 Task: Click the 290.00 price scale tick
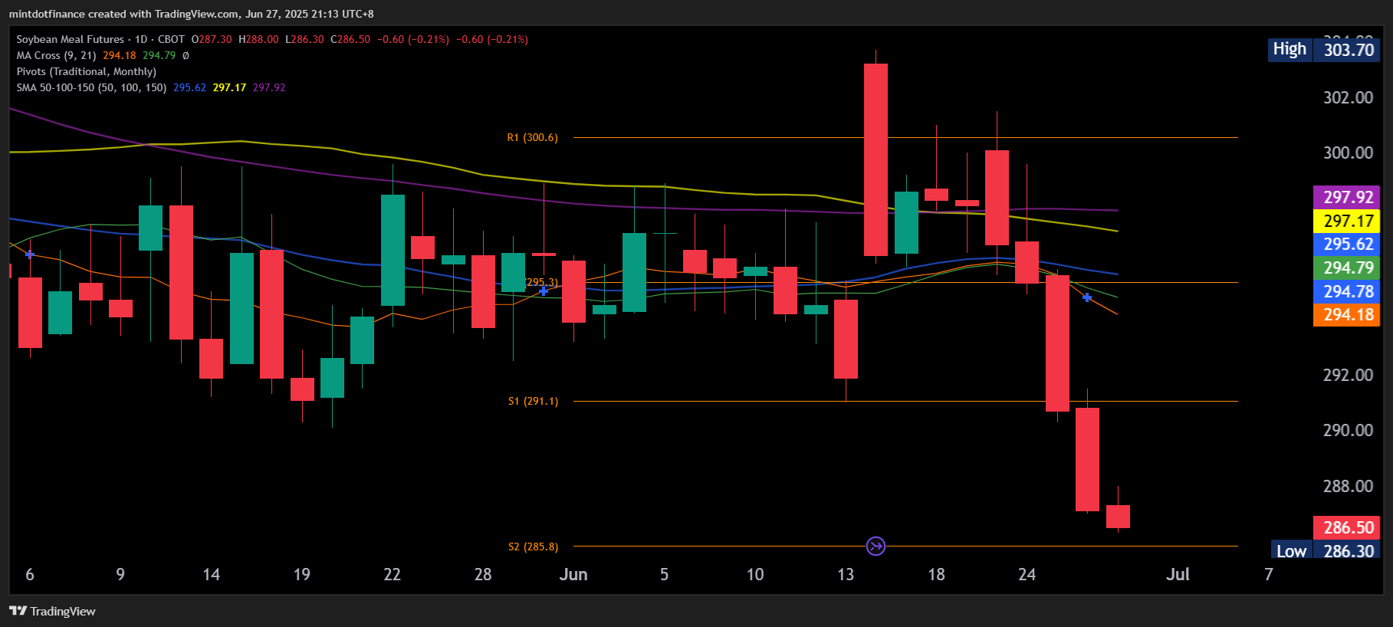point(1348,430)
